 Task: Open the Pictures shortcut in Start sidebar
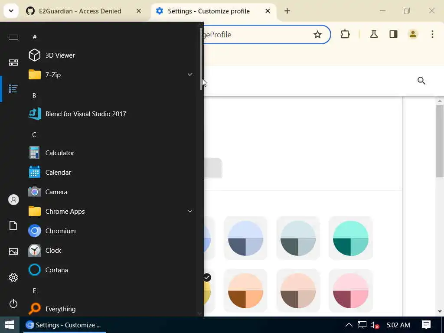(x=13, y=251)
